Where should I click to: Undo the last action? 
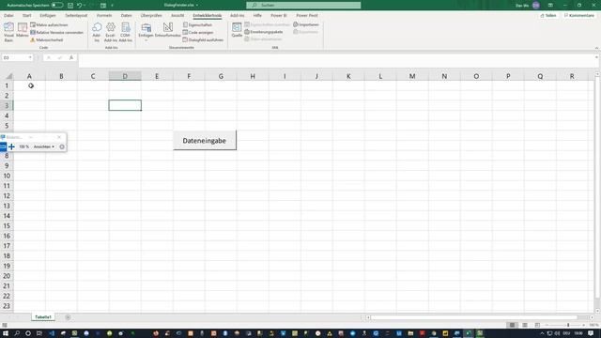pos(79,5)
